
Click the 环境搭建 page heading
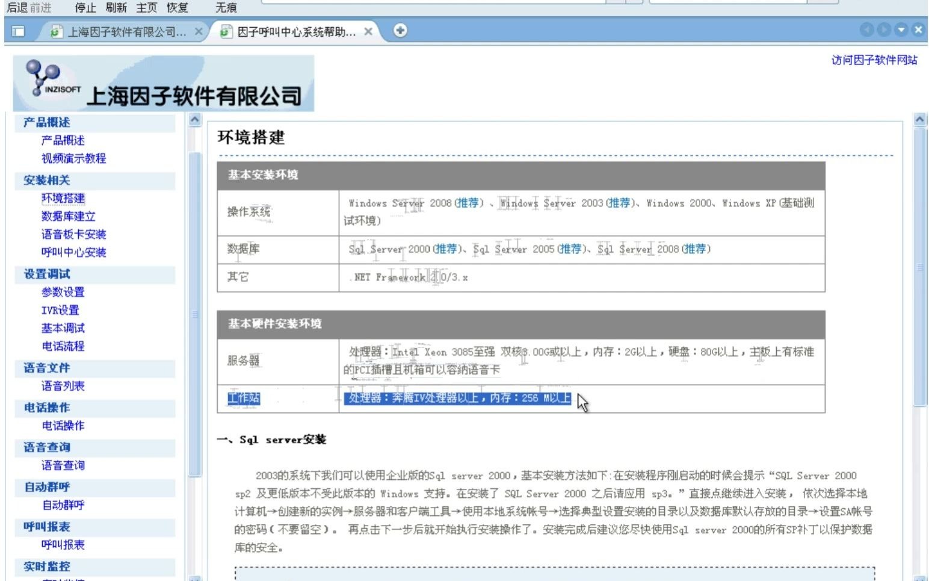tap(251, 138)
